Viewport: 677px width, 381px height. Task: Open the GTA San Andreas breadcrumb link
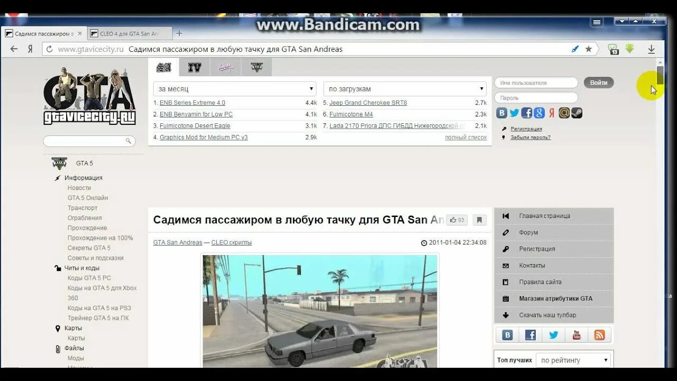[x=178, y=242]
